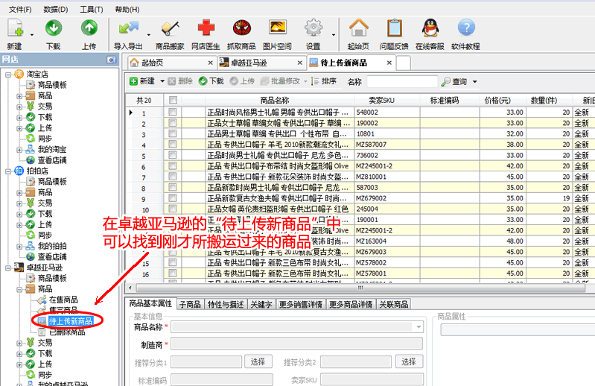Click the horizontal scrollbar under the table
595x386 pixels.
click(360, 288)
